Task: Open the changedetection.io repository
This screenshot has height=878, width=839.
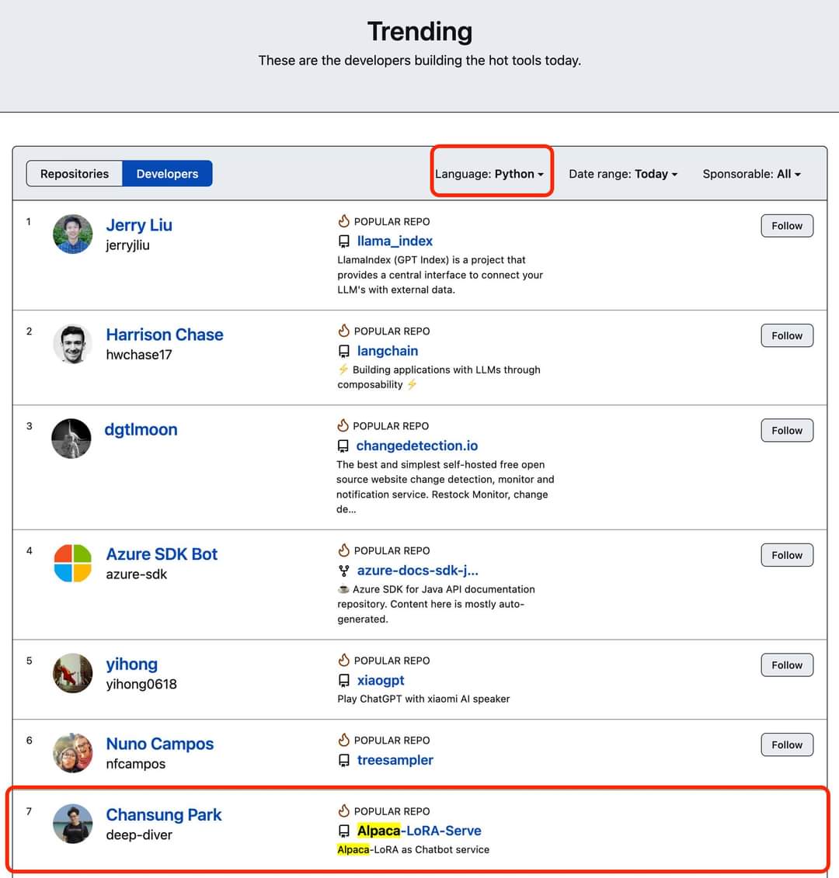Action: coord(417,446)
